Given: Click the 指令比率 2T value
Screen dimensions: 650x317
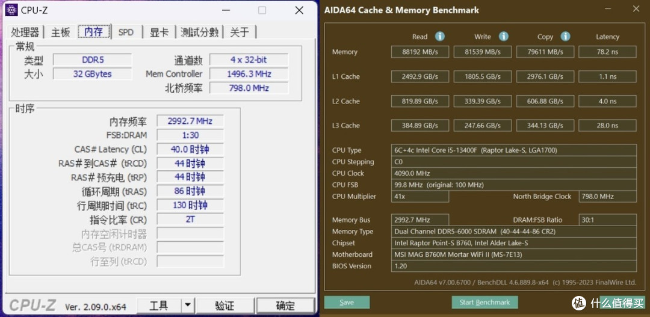Looking at the screenshot, I should (190, 219).
